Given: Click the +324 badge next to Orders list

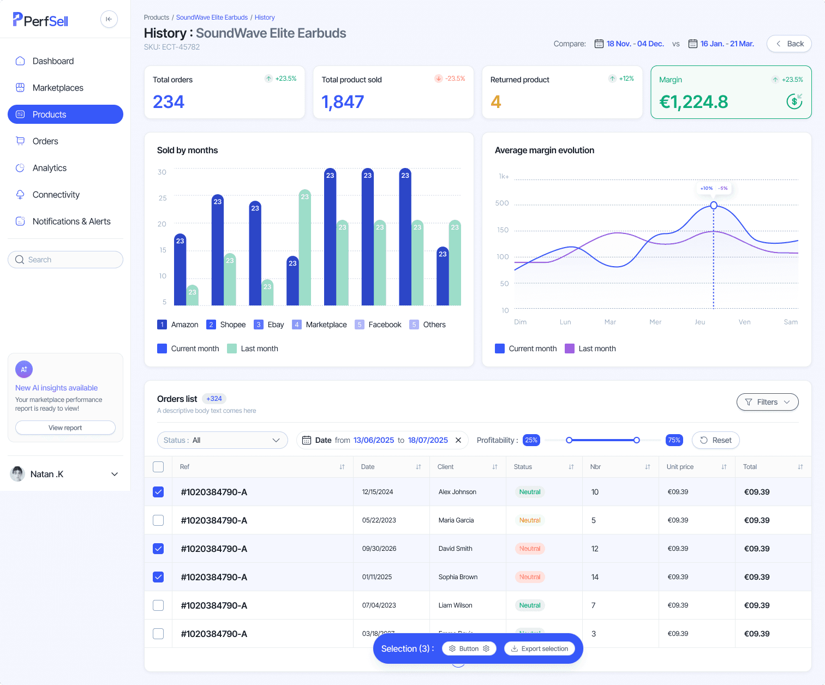Looking at the screenshot, I should (214, 399).
